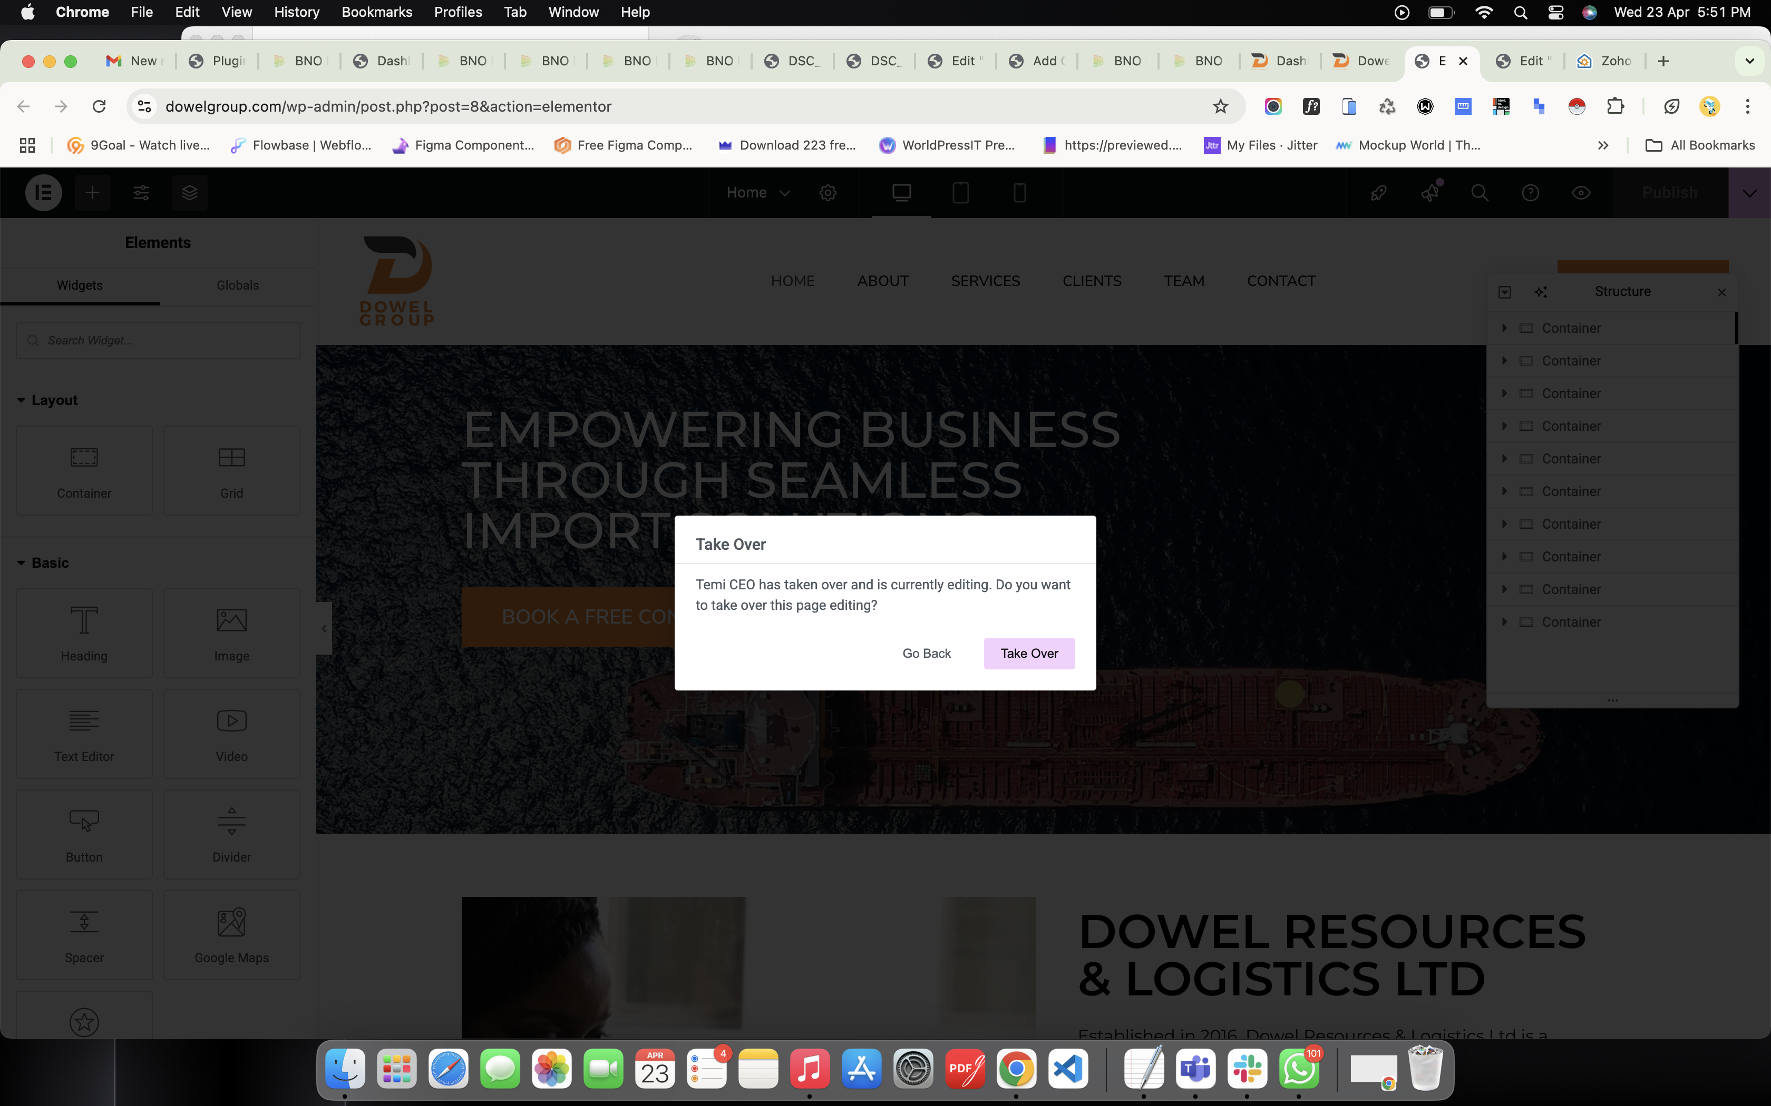Switch to tablet view icon
The height and width of the screenshot is (1106, 1771).
(x=960, y=192)
